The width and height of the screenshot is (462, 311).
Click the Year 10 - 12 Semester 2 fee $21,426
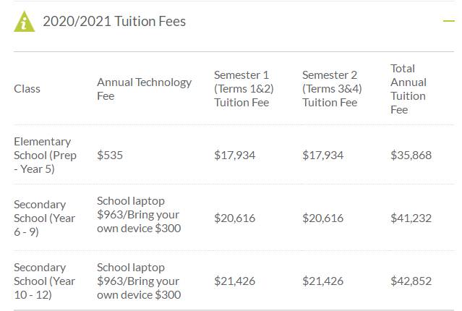pos(322,281)
